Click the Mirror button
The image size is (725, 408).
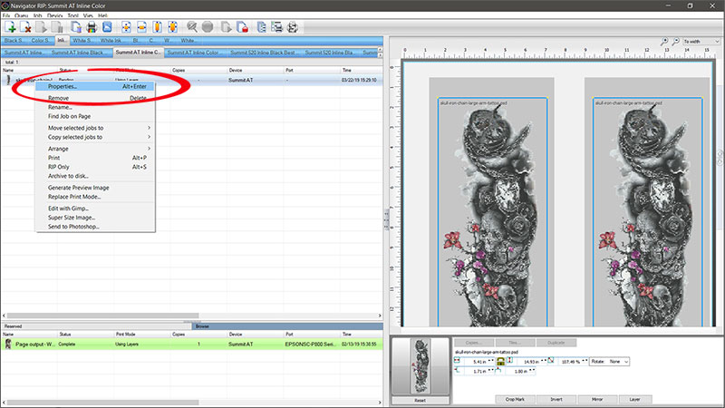(x=597, y=399)
